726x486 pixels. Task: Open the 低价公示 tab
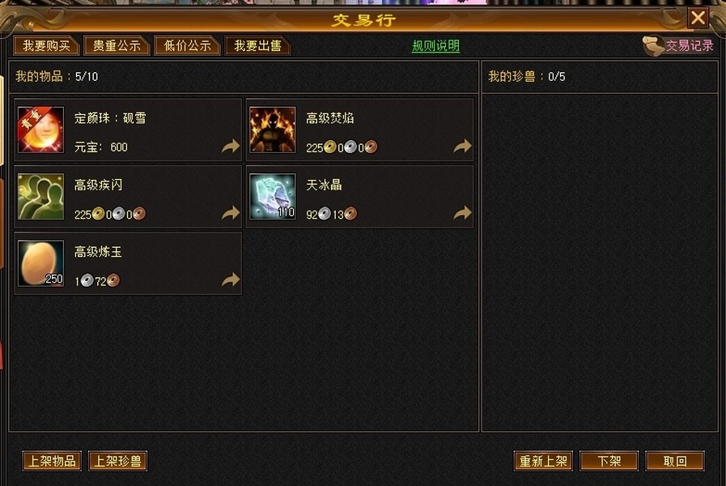187,45
